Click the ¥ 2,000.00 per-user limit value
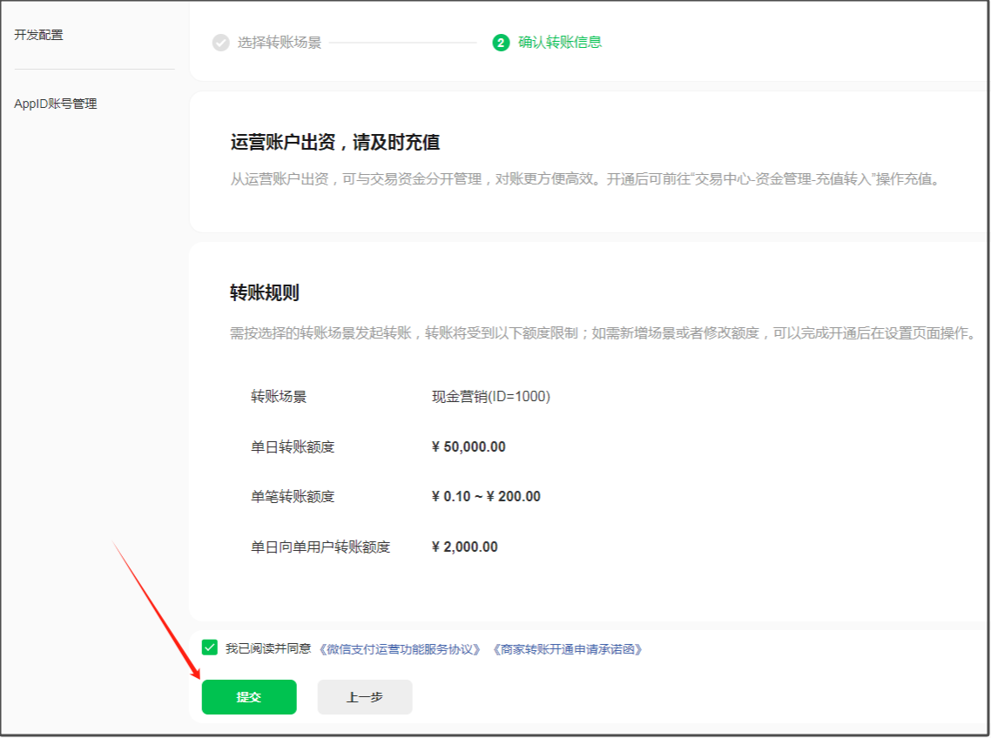 pyautogui.click(x=465, y=547)
